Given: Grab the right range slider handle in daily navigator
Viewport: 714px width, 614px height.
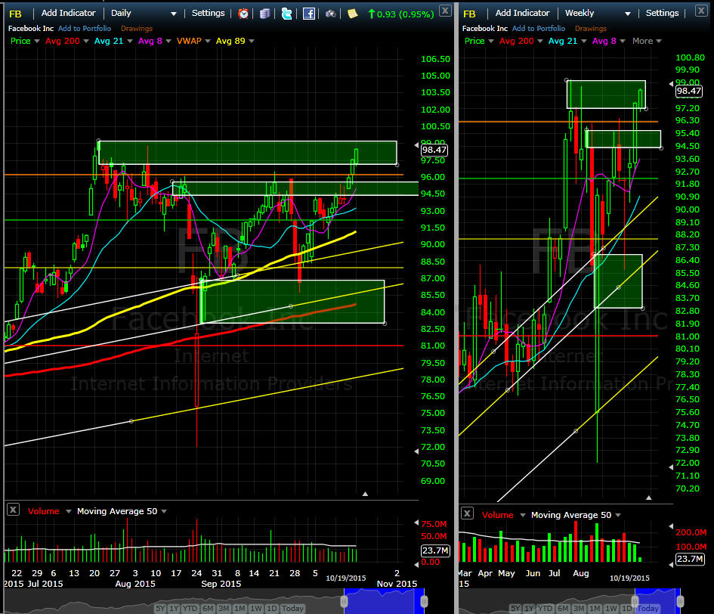Looking at the screenshot, I should click(424, 601).
